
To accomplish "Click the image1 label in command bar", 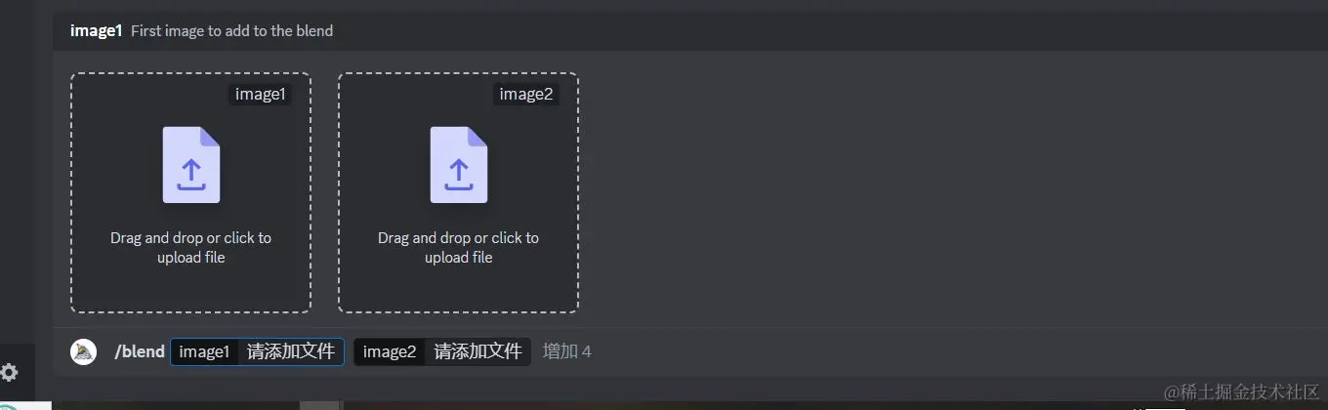I will coord(205,351).
